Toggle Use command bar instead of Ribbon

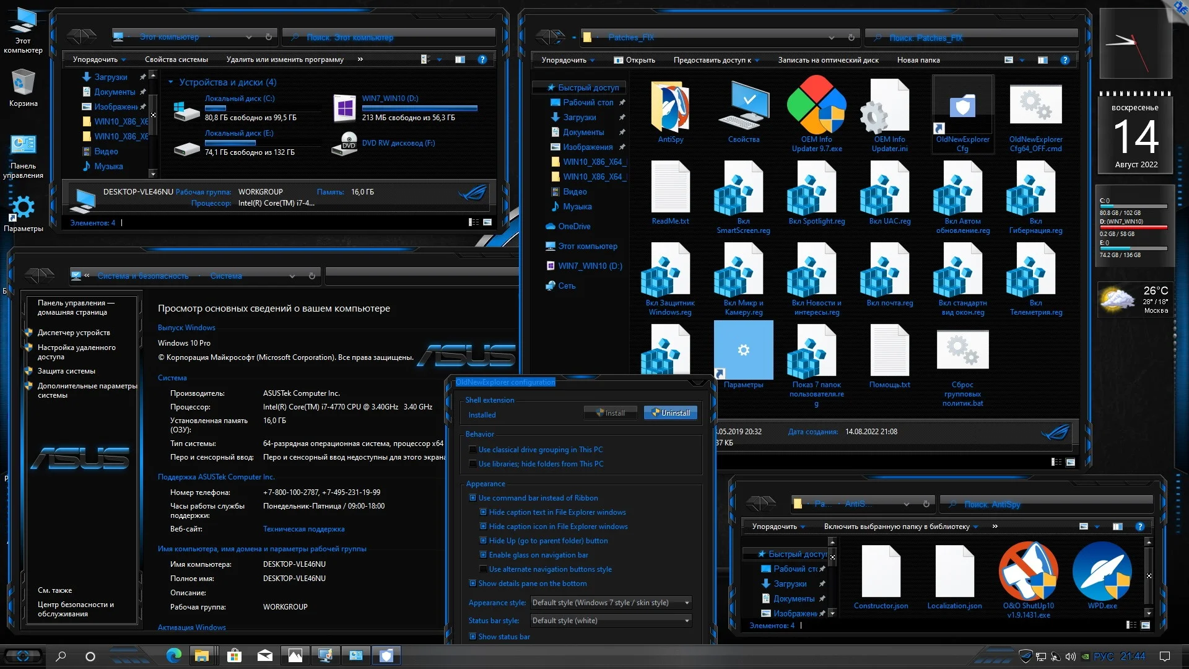(x=473, y=498)
